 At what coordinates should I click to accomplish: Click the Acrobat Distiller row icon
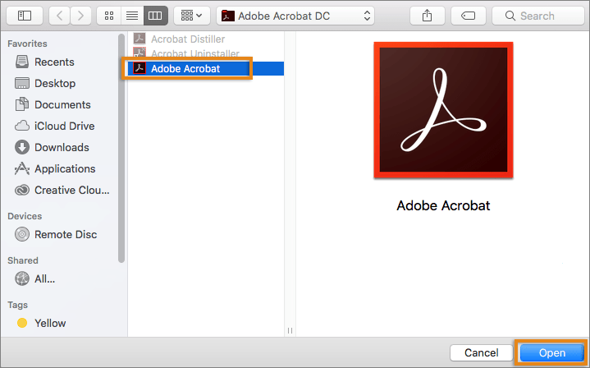click(x=139, y=39)
